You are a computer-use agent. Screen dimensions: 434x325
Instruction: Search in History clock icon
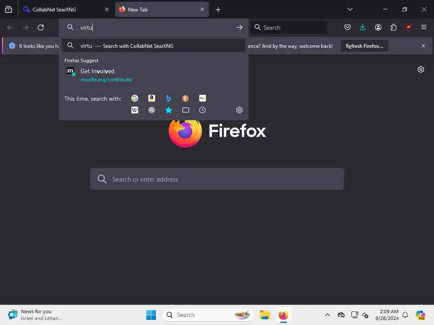tap(202, 110)
